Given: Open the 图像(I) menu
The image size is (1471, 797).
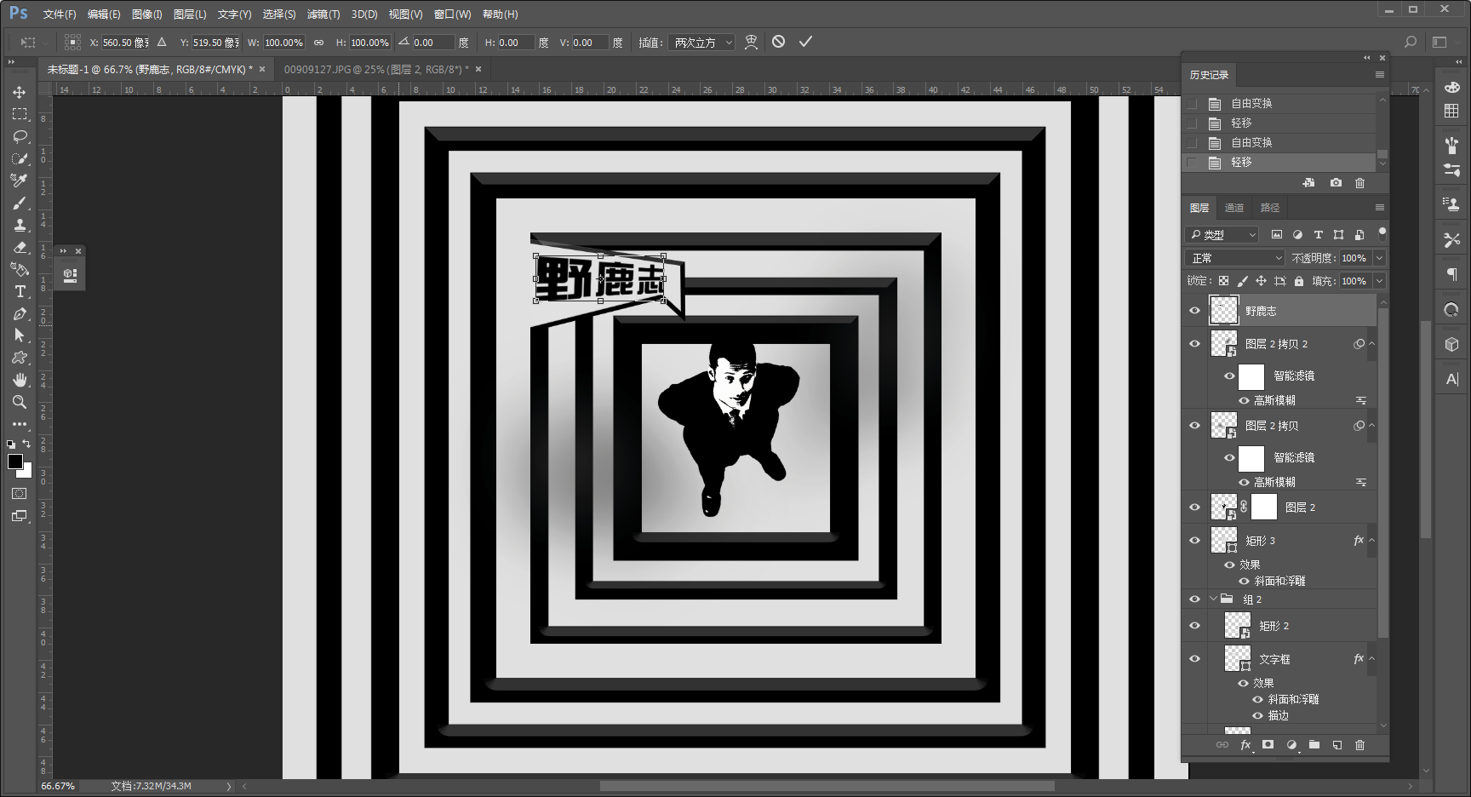Looking at the screenshot, I should pyautogui.click(x=146, y=14).
